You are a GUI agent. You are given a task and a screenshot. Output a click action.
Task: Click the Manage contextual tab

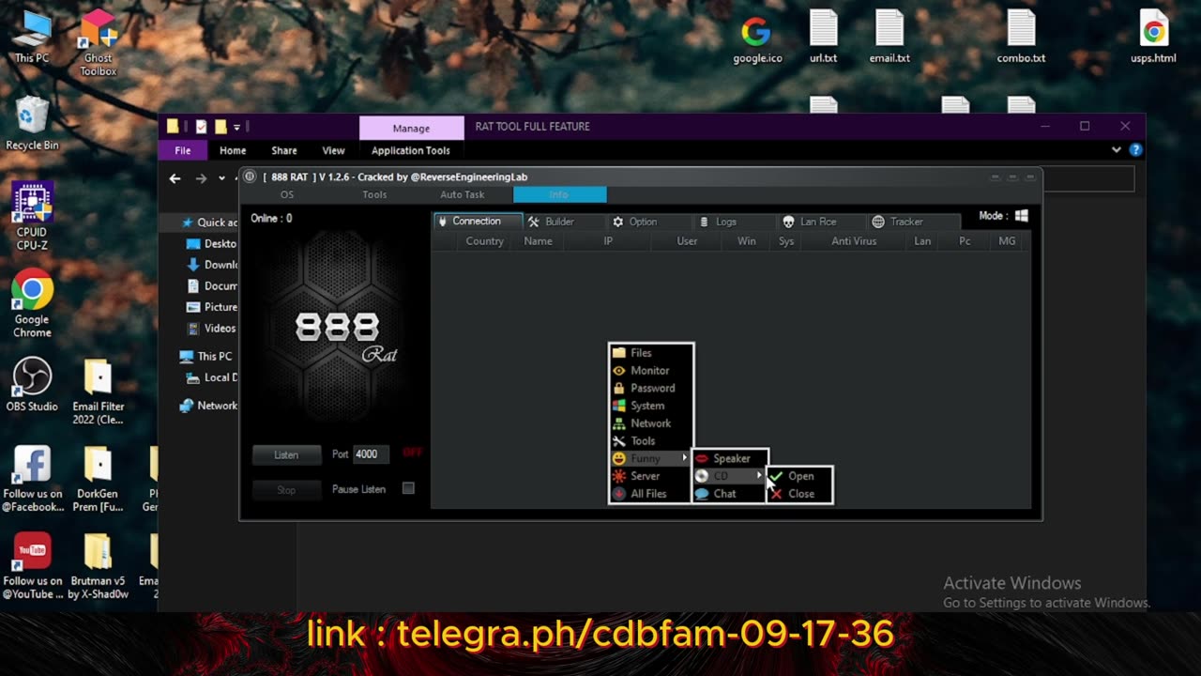pos(411,128)
